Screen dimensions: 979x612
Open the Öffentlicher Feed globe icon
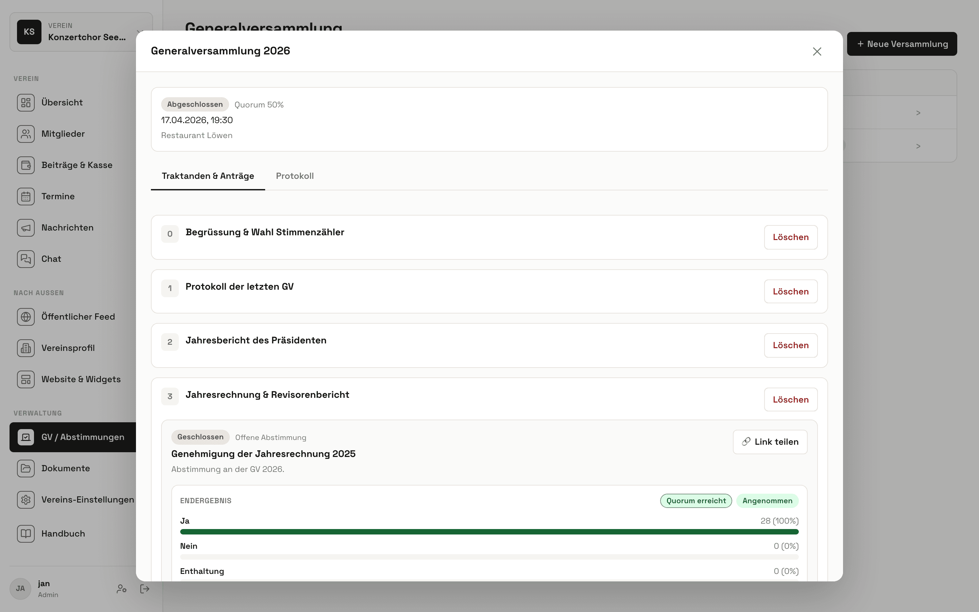tap(26, 317)
